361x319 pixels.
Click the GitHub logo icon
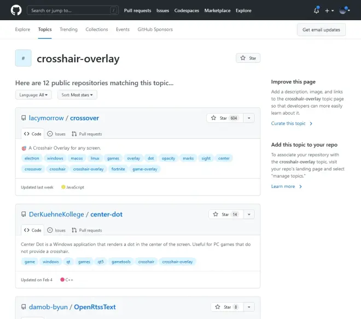coord(16,10)
